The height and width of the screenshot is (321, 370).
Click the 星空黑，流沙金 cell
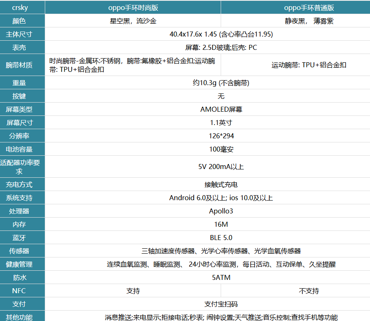click(x=133, y=21)
